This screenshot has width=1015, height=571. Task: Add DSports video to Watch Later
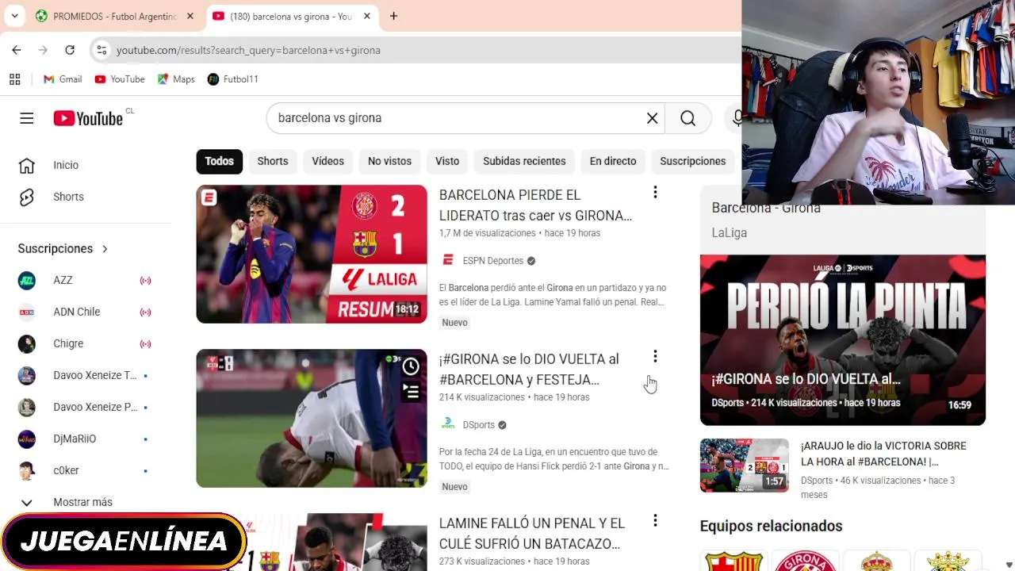411,366
